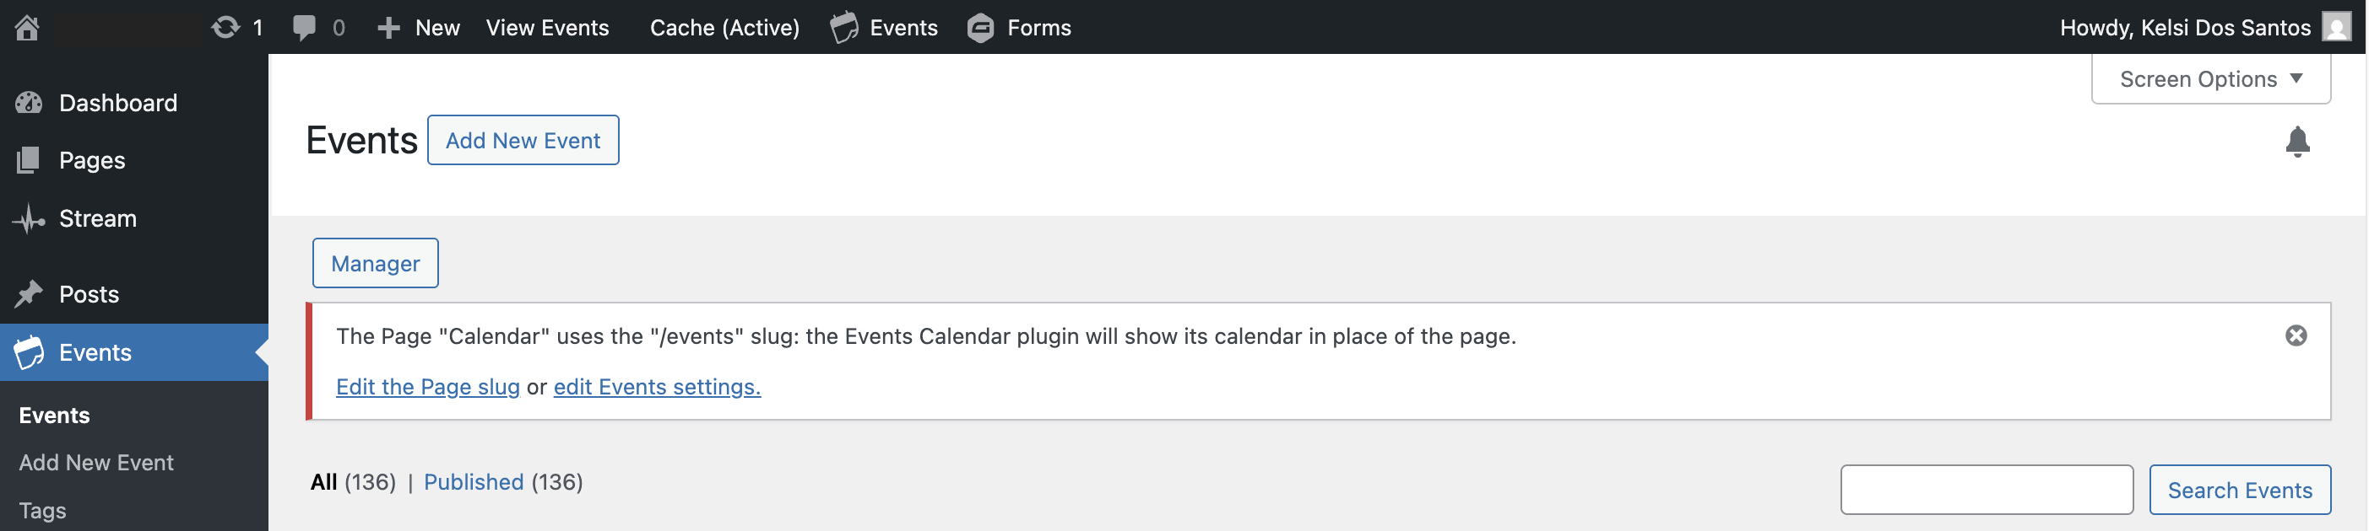
Task: Open Dashboard from the sidebar
Action: [x=117, y=103]
